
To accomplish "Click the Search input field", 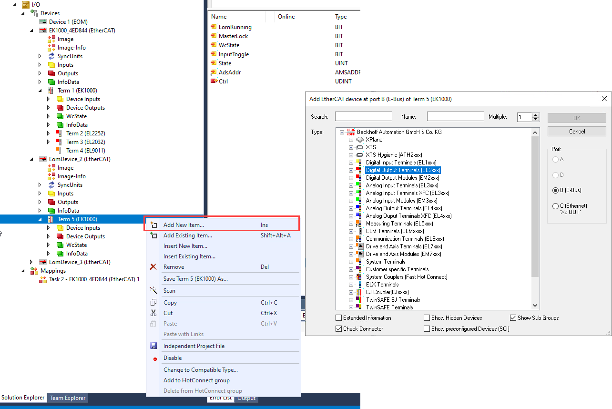I will coord(364,117).
